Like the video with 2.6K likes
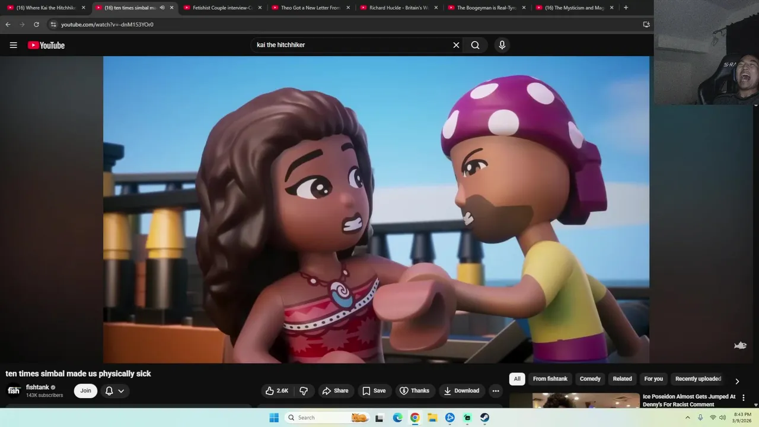Image resolution: width=759 pixels, height=427 pixels. point(277,391)
